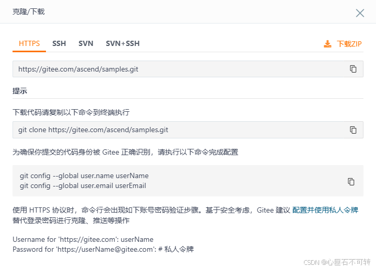Click the download ZIP icon
This screenshot has width=376, height=269.
click(327, 44)
